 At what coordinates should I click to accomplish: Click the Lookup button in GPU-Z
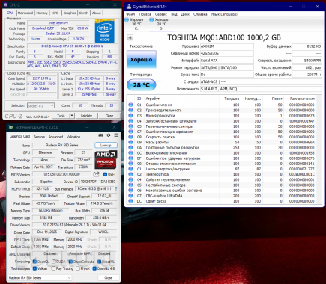(106, 145)
